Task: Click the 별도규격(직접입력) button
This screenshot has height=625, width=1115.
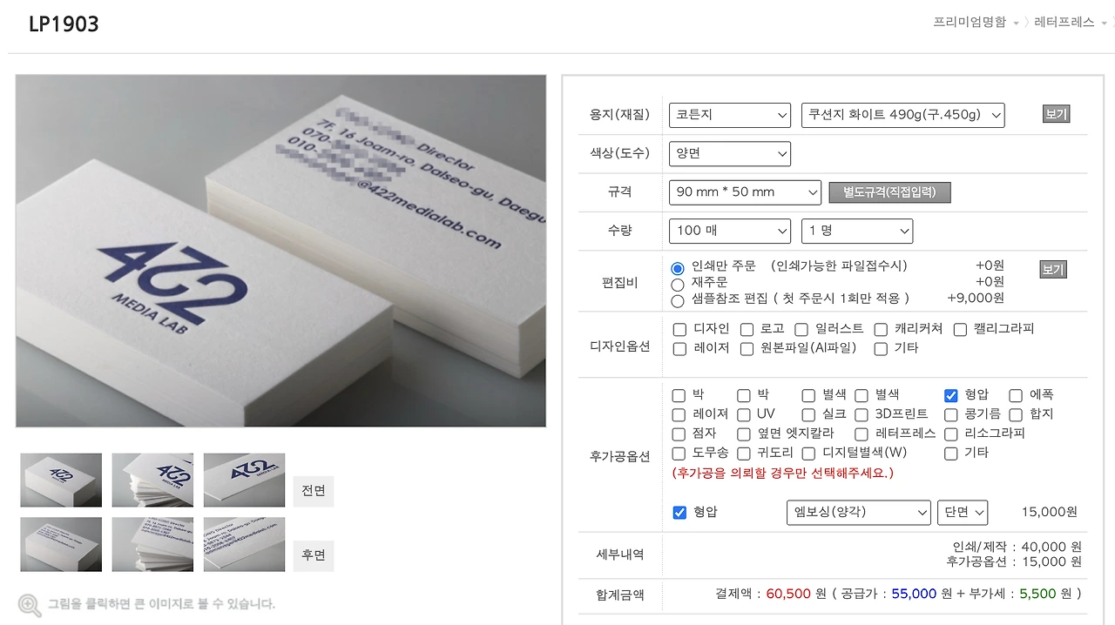Action: (889, 192)
